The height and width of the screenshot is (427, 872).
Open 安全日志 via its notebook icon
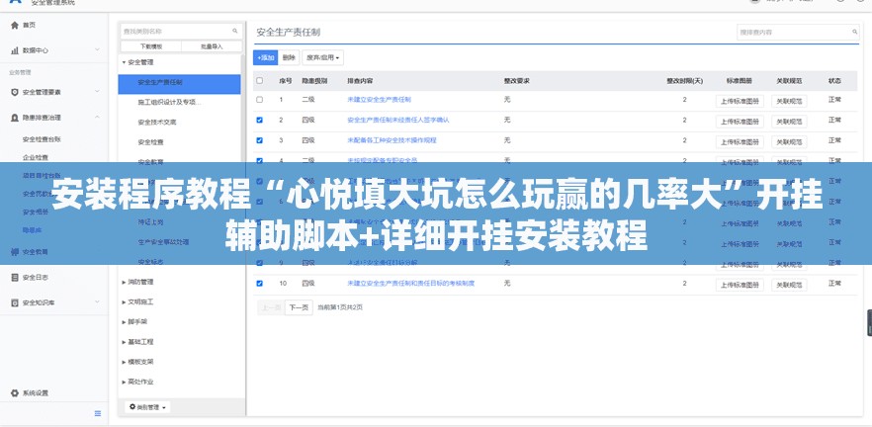coord(15,277)
